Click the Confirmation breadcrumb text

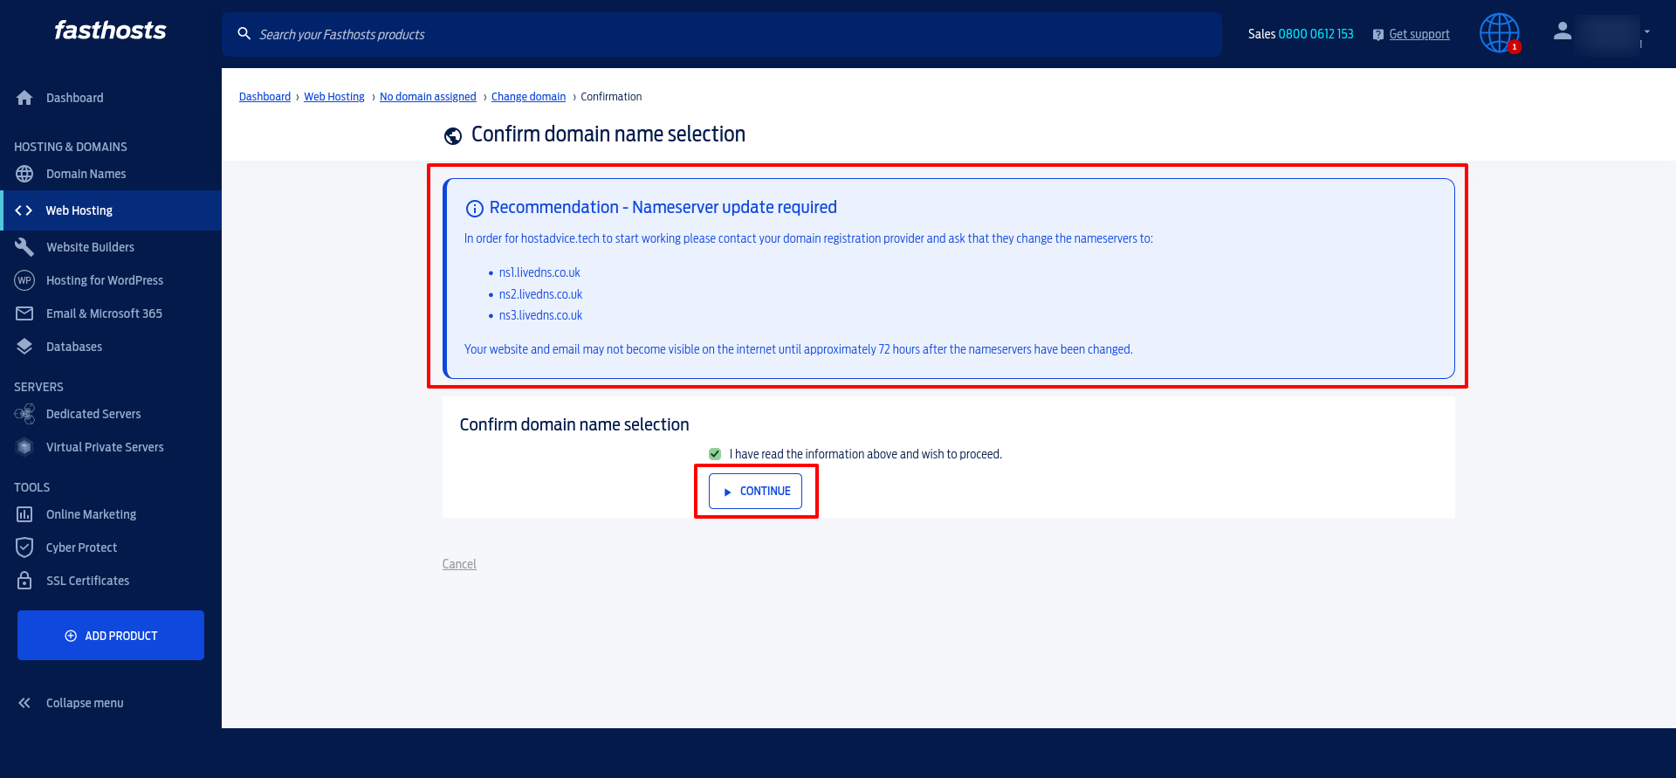611,97
